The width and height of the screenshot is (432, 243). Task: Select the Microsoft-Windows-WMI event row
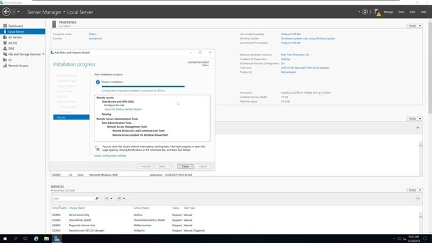pyautogui.click(x=236, y=175)
